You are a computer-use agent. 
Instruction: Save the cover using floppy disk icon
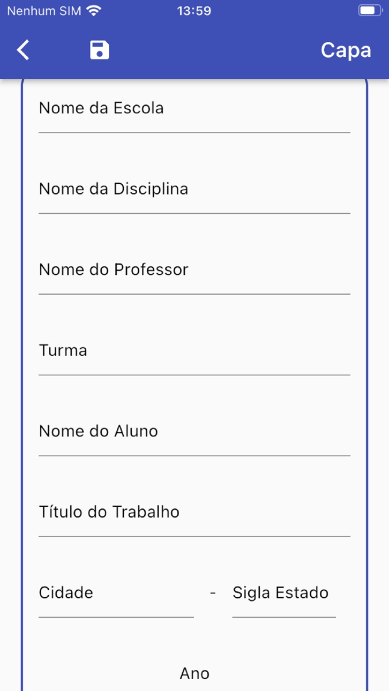coord(100,50)
